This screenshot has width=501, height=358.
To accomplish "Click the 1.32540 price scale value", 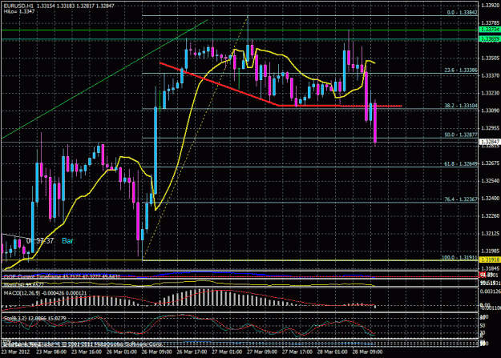I will [491, 181].
